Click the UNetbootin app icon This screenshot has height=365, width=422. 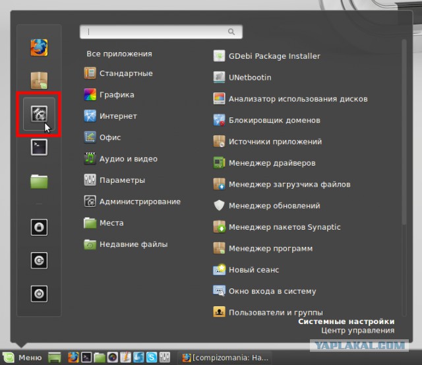[219, 77]
